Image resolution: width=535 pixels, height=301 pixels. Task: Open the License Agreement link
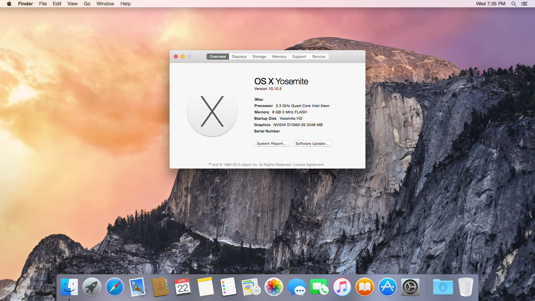click(308, 165)
